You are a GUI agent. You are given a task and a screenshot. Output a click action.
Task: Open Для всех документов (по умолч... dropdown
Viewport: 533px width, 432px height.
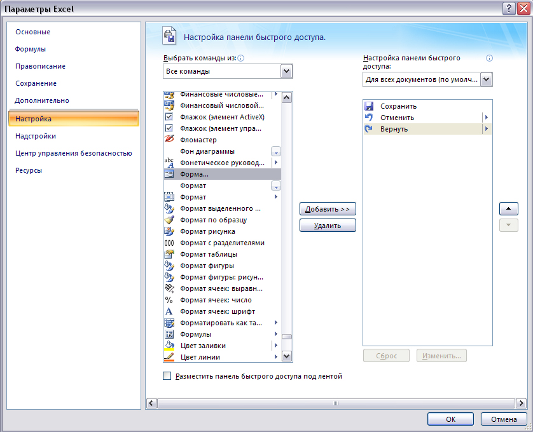486,79
